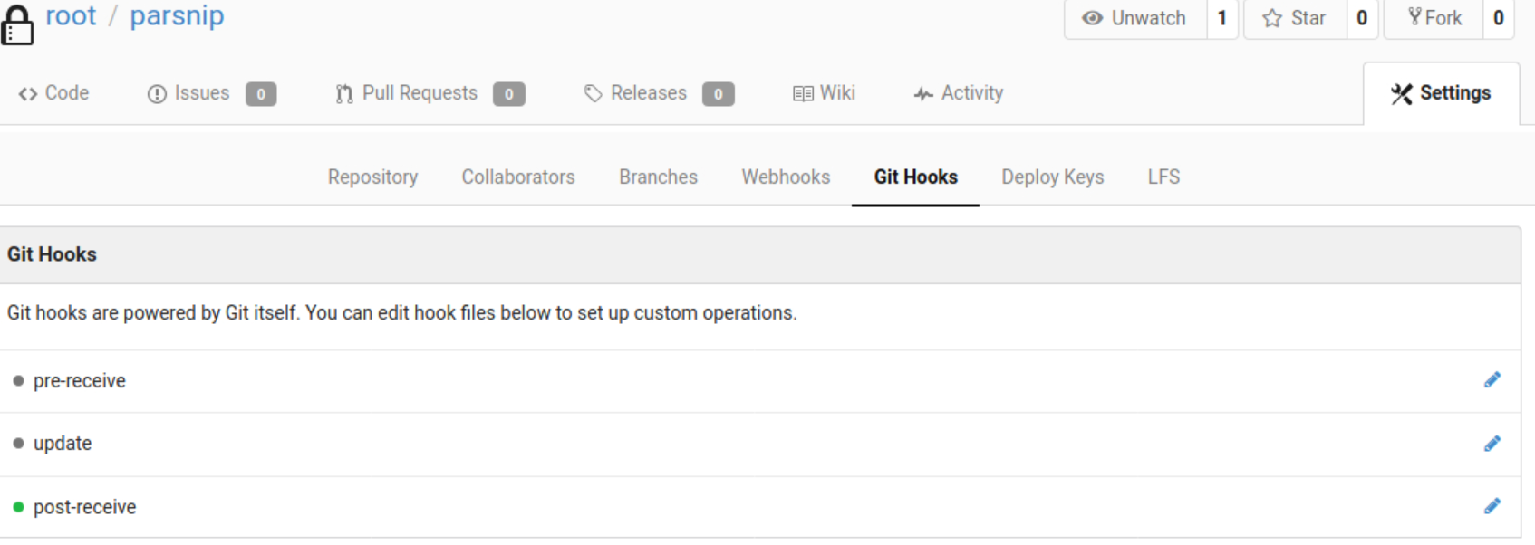The width and height of the screenshot is (1535, 545).
Task: Fork the parsnip repository
Action: coord(1434,18)
